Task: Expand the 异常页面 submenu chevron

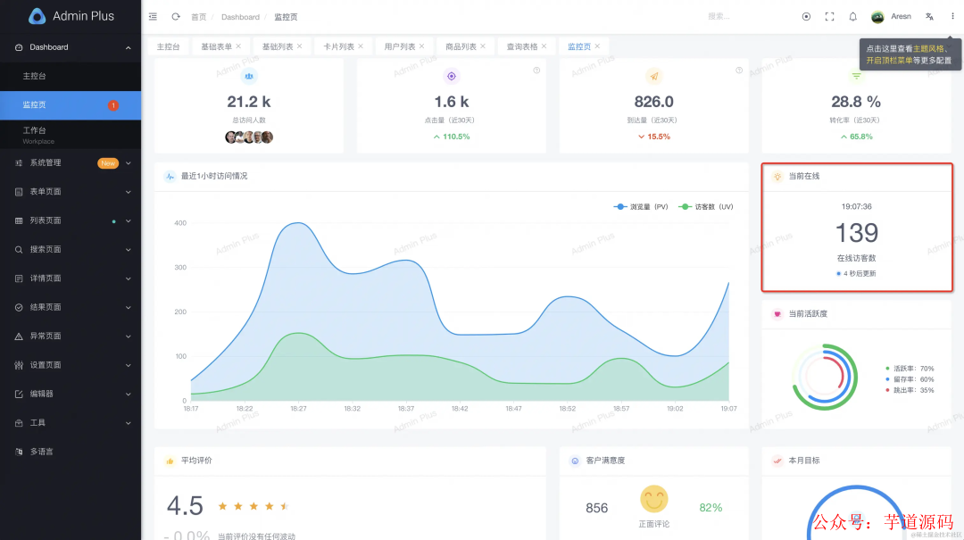Action: [x=128, y=336]
